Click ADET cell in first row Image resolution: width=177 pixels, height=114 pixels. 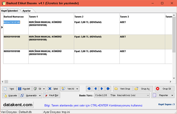pyautogui.click(x=142, y=27)
